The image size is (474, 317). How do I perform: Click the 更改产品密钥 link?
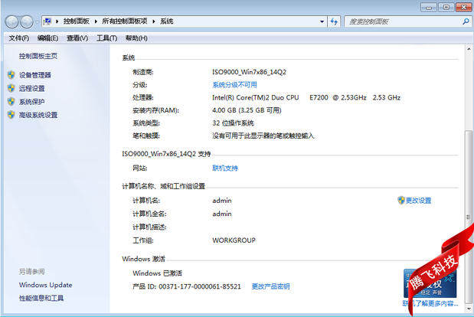point(270,286)
